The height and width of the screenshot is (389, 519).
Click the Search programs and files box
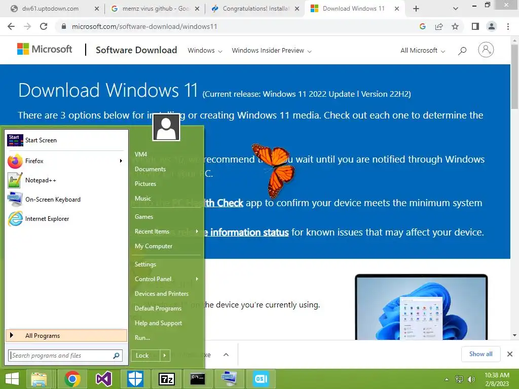click(x=65, y=356)
